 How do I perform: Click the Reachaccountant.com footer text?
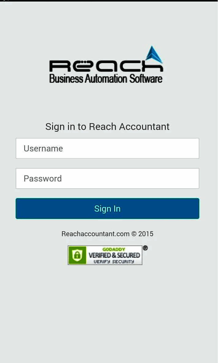96,234
